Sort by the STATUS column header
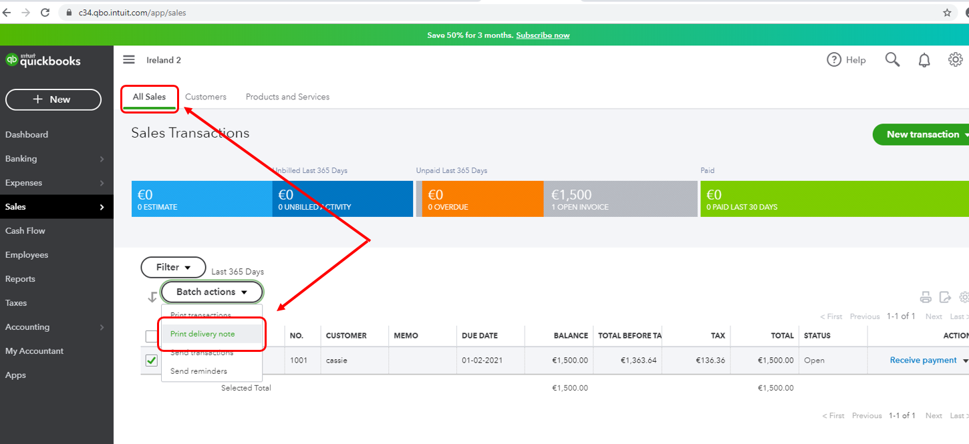Image resolution: width=969 pixels, height=444 pixels. tap(817, 336)
